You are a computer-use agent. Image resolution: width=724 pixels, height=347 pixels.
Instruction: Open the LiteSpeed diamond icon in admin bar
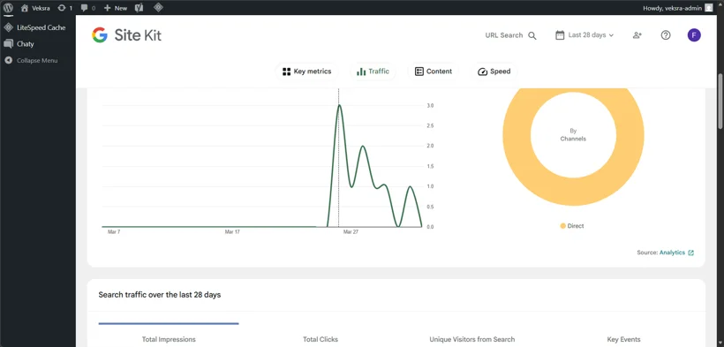158,7
